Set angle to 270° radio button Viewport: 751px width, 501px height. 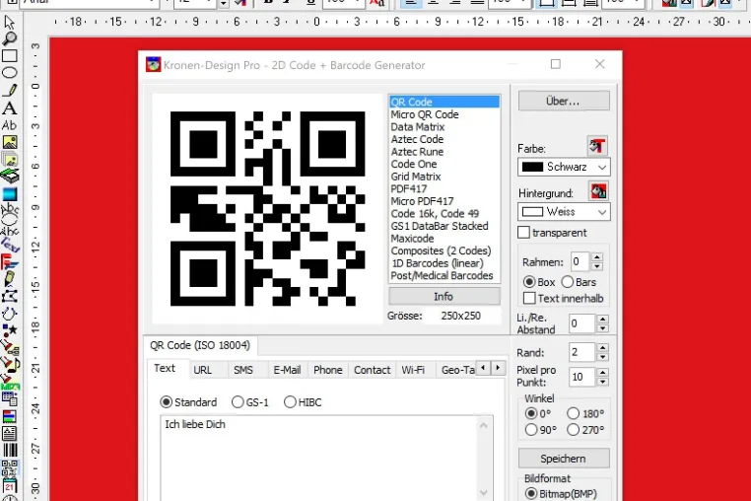pos(574,430)
